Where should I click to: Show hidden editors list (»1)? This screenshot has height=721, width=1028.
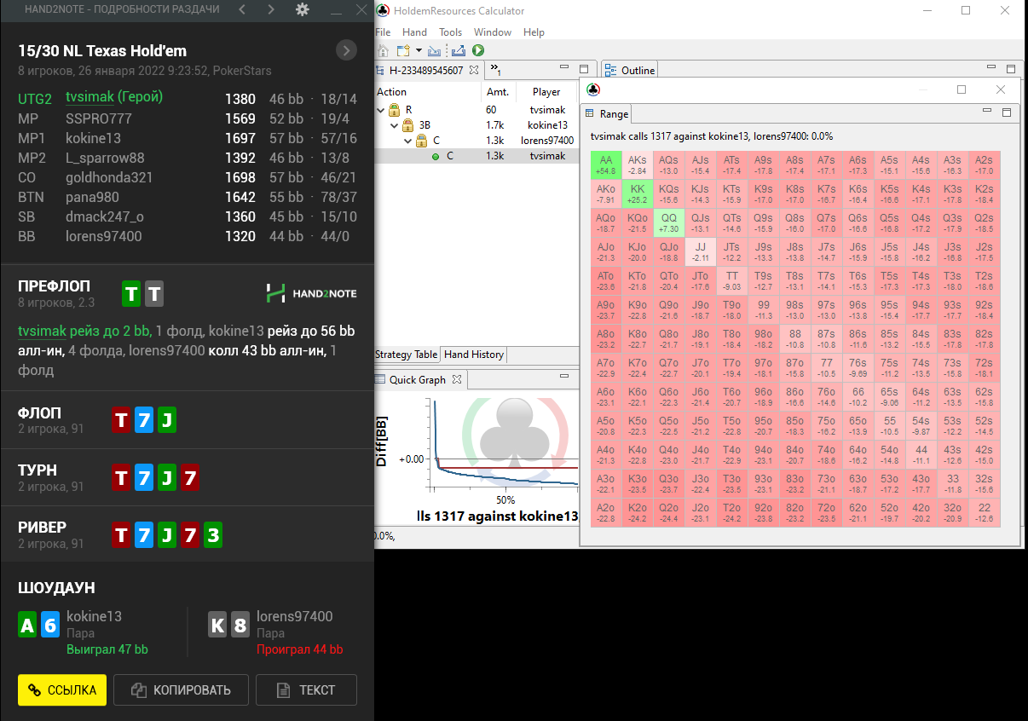pyautogui.click(x=495, y=71)
